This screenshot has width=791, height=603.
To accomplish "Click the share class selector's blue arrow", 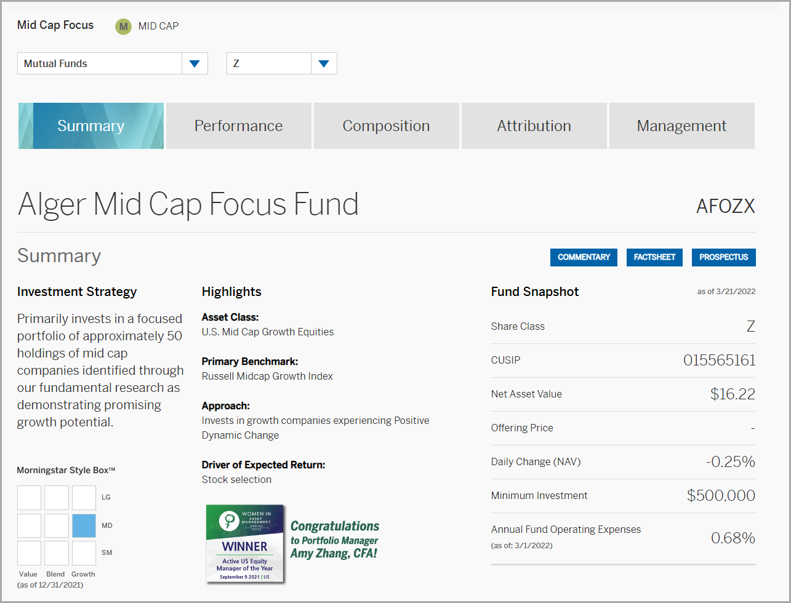I will click(324, 63).
